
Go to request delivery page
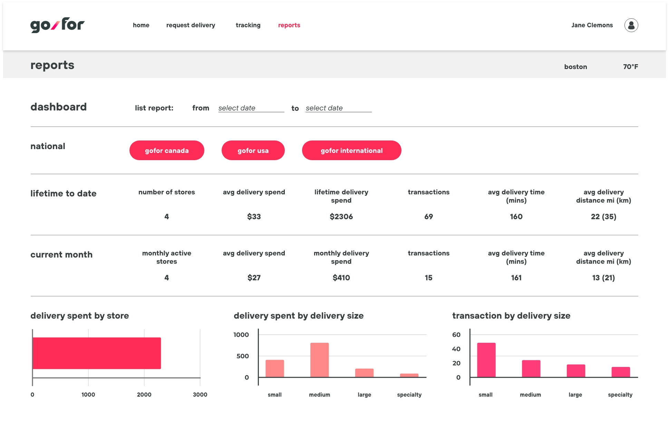[x=191, y=25]
